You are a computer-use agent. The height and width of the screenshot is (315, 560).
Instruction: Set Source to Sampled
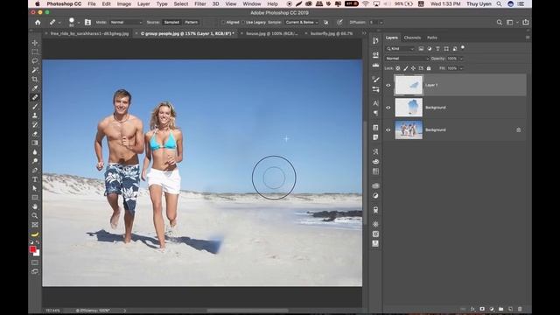171,22
